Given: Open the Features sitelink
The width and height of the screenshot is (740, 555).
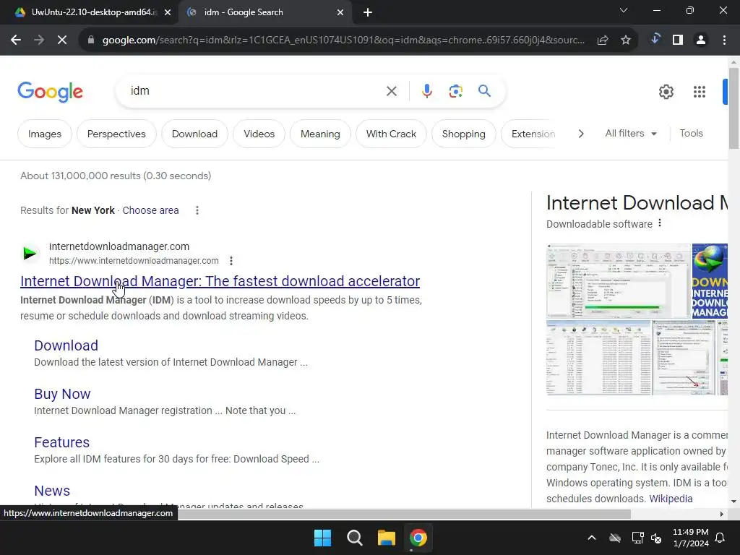Looking at the screenshot, I should tap(62, 442).
